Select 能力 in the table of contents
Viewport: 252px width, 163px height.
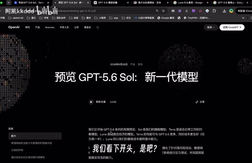35,136
